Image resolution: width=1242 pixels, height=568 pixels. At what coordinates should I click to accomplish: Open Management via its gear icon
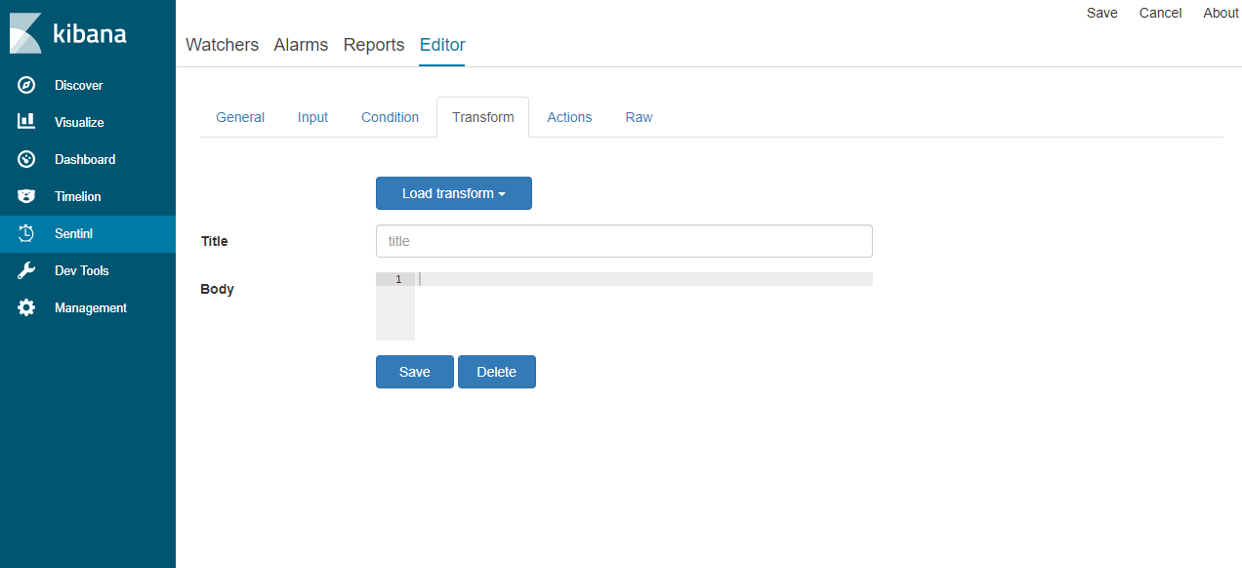pos(26,307)
